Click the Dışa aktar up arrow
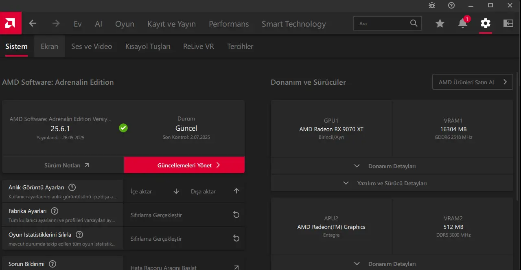 [236, 191]
